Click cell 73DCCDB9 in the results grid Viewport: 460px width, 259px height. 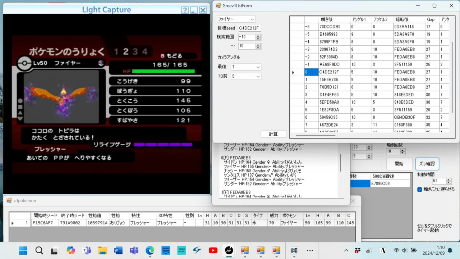334,27
